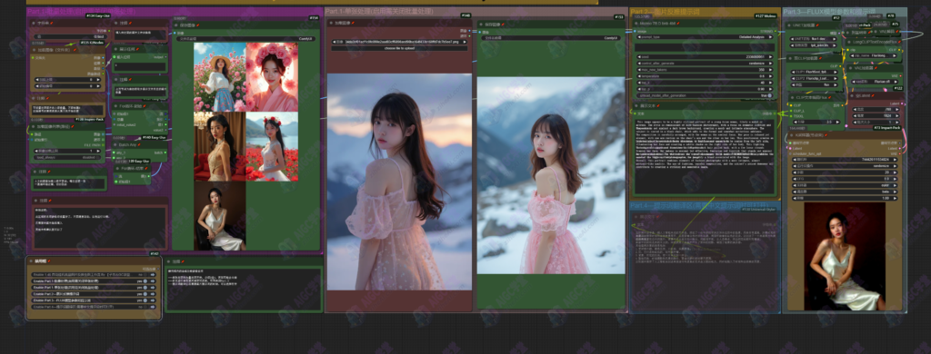Open the beta scheduler dropdown in K采样器

click(845, 192)
